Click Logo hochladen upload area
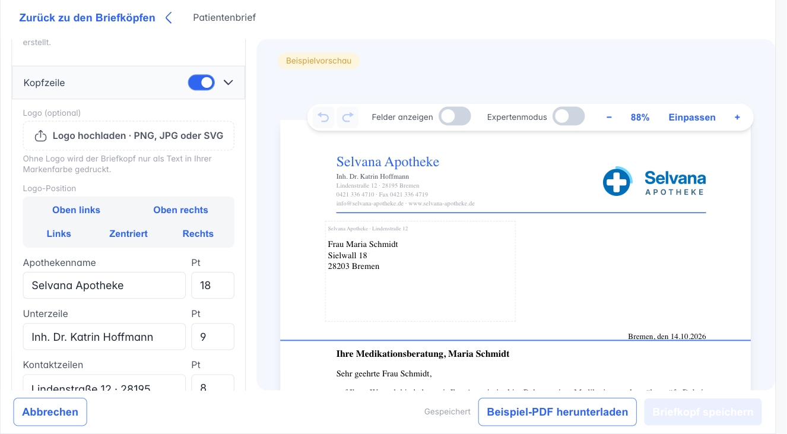 pyautogui.click(x=128, y=136)
